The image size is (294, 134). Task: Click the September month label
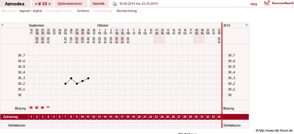click(37, 25)
